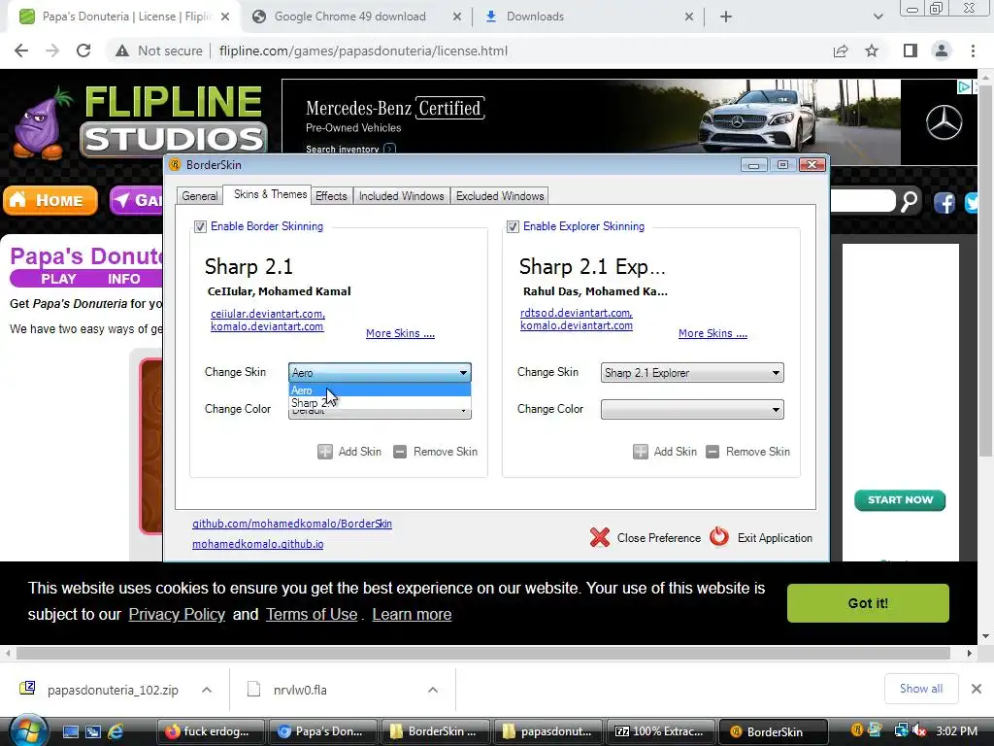
Task: Tick Enable Border Skinning checkbox
Action: 200,226
